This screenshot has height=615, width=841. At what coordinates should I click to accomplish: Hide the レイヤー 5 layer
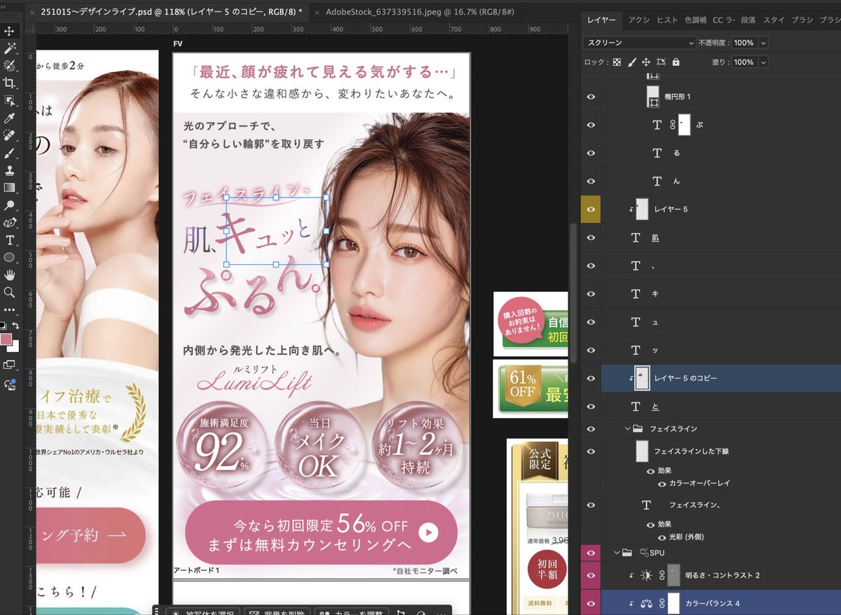point(591,209)
